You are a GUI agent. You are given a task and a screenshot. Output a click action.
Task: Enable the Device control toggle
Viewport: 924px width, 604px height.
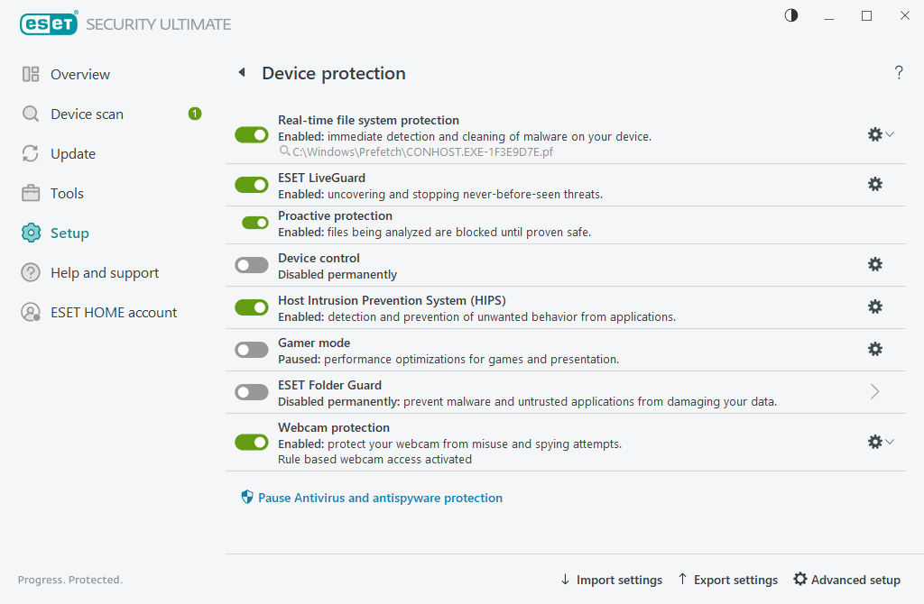click(252, 265)
